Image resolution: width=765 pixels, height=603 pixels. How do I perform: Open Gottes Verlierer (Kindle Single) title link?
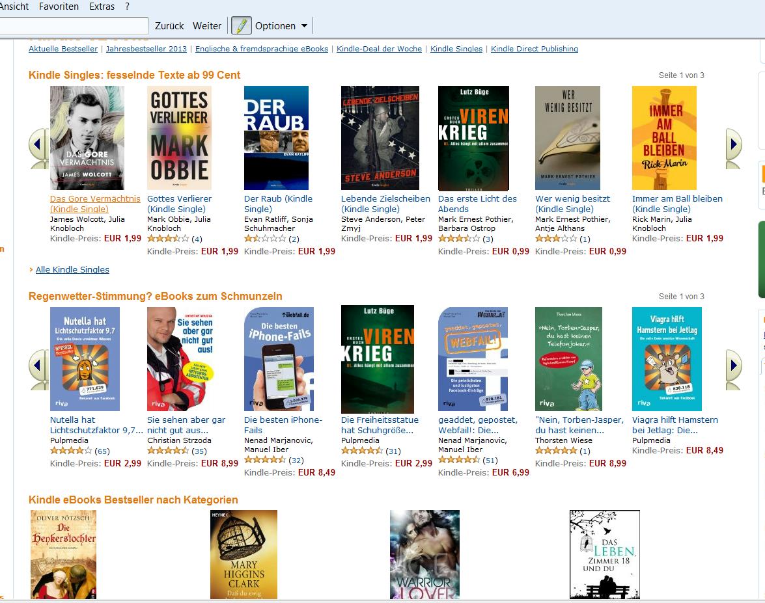pos(179,204)
